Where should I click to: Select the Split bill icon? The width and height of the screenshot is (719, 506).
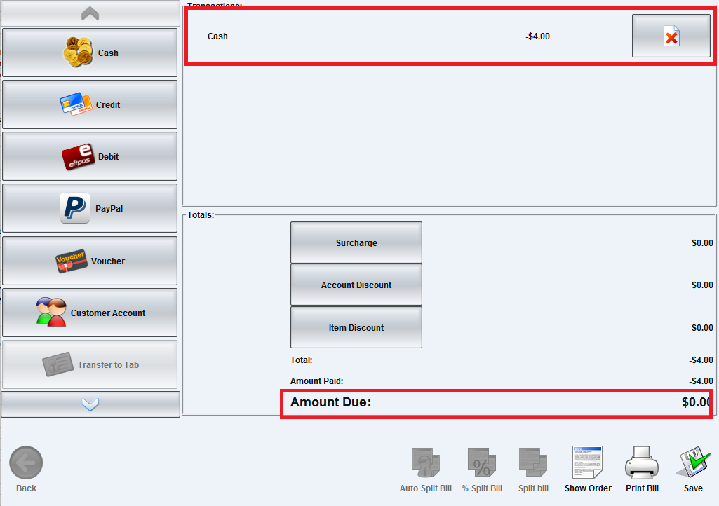tap(533, 470)
